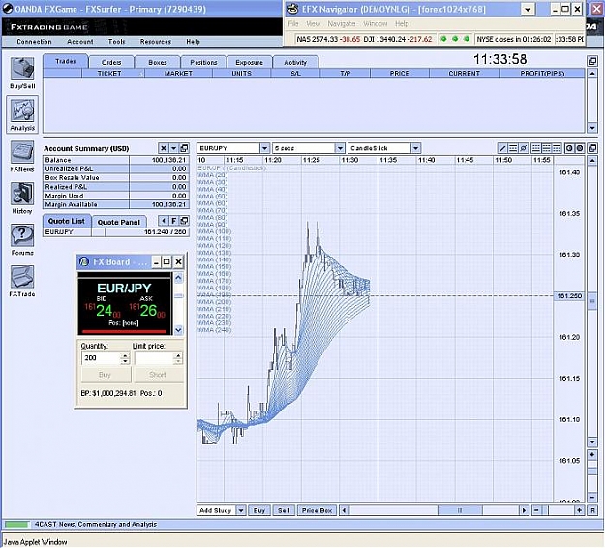Click the chart vertical price scale slider
The height and width of the screenshot is (548, 605).
click(x=592, y=472)
